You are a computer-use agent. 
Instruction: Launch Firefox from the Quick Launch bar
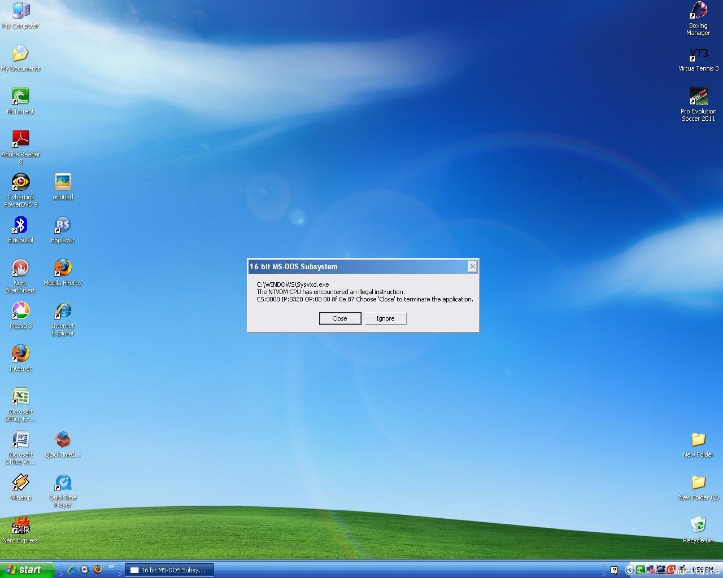pyautogui.click(x=97, y=570)
